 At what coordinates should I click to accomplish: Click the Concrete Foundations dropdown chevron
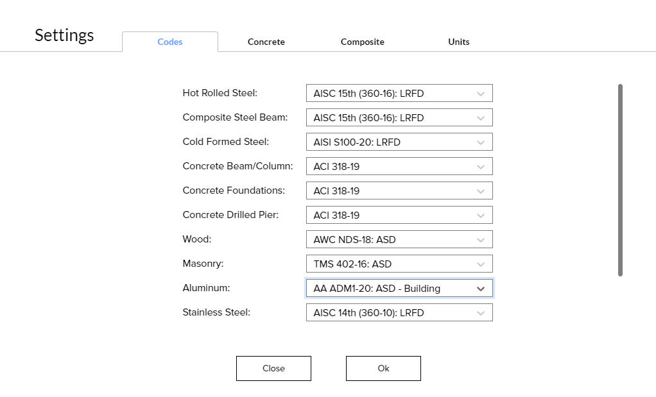[x=480, y=191]
